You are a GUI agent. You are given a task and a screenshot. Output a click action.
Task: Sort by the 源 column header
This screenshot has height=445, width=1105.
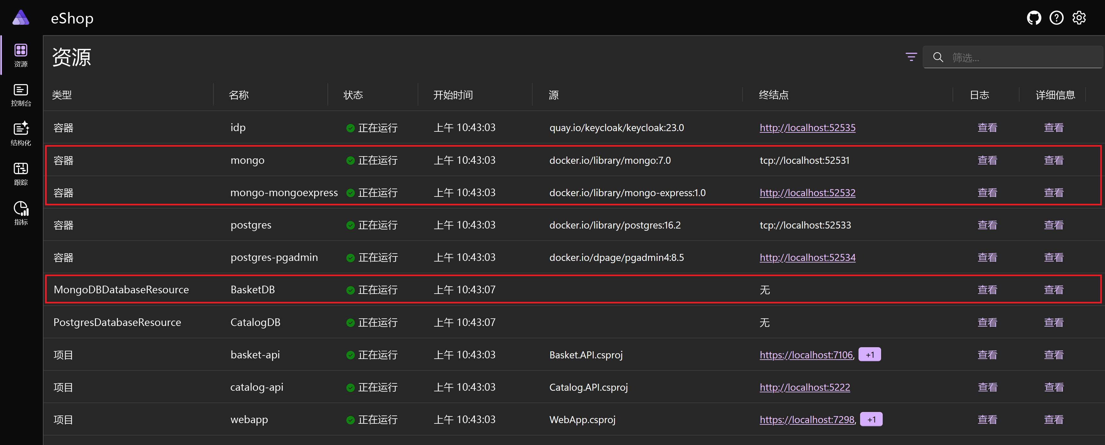[553, 95]
